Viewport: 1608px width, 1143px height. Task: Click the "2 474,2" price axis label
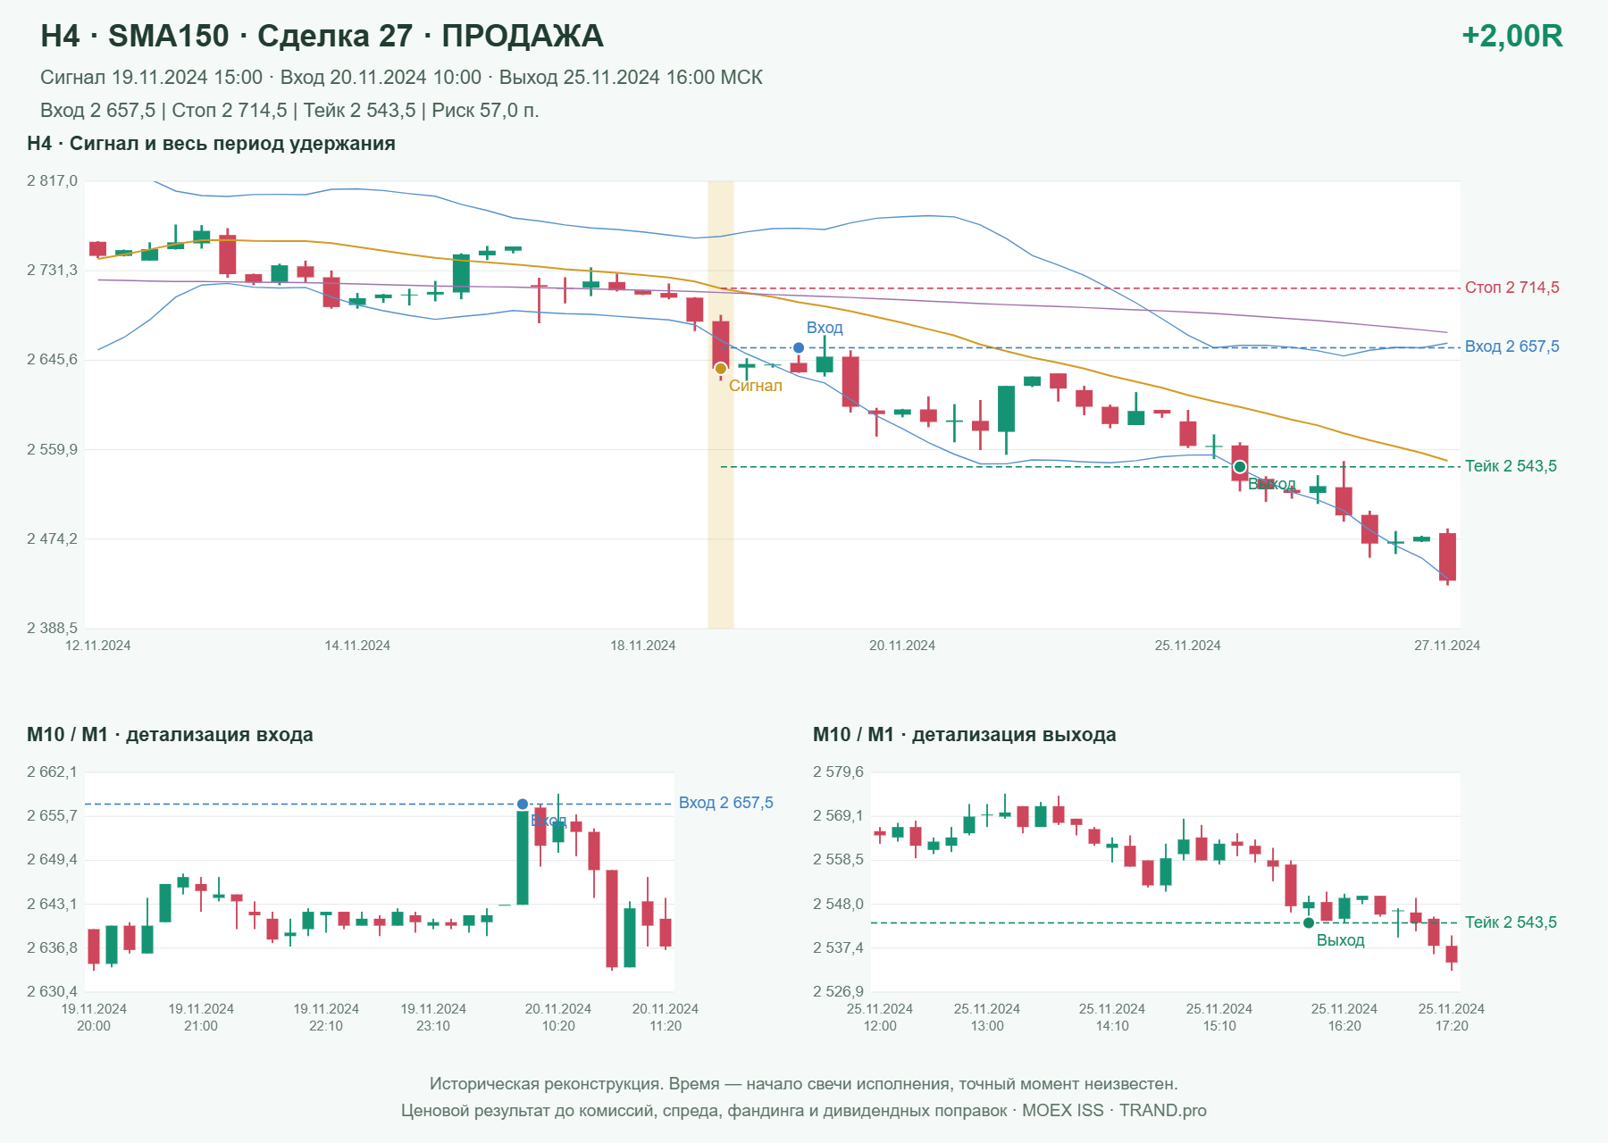(x=52, y=538)
